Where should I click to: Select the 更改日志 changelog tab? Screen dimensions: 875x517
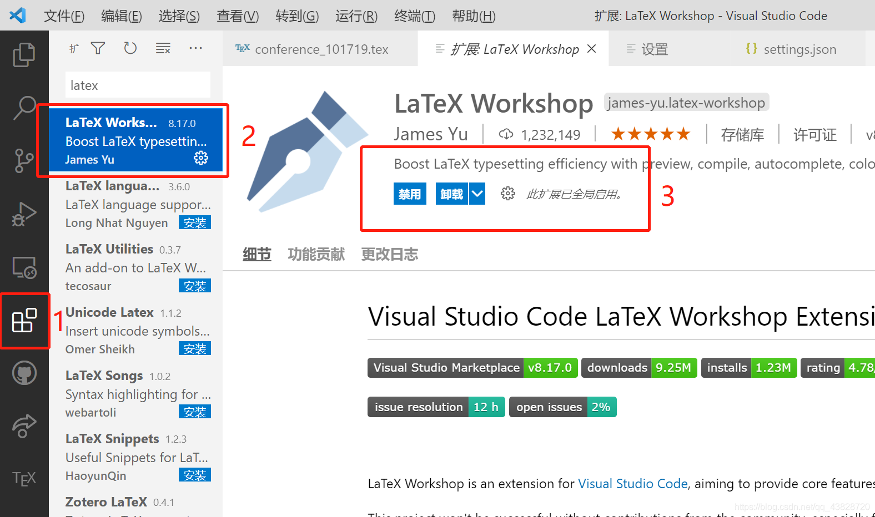(x=390, y=254)
